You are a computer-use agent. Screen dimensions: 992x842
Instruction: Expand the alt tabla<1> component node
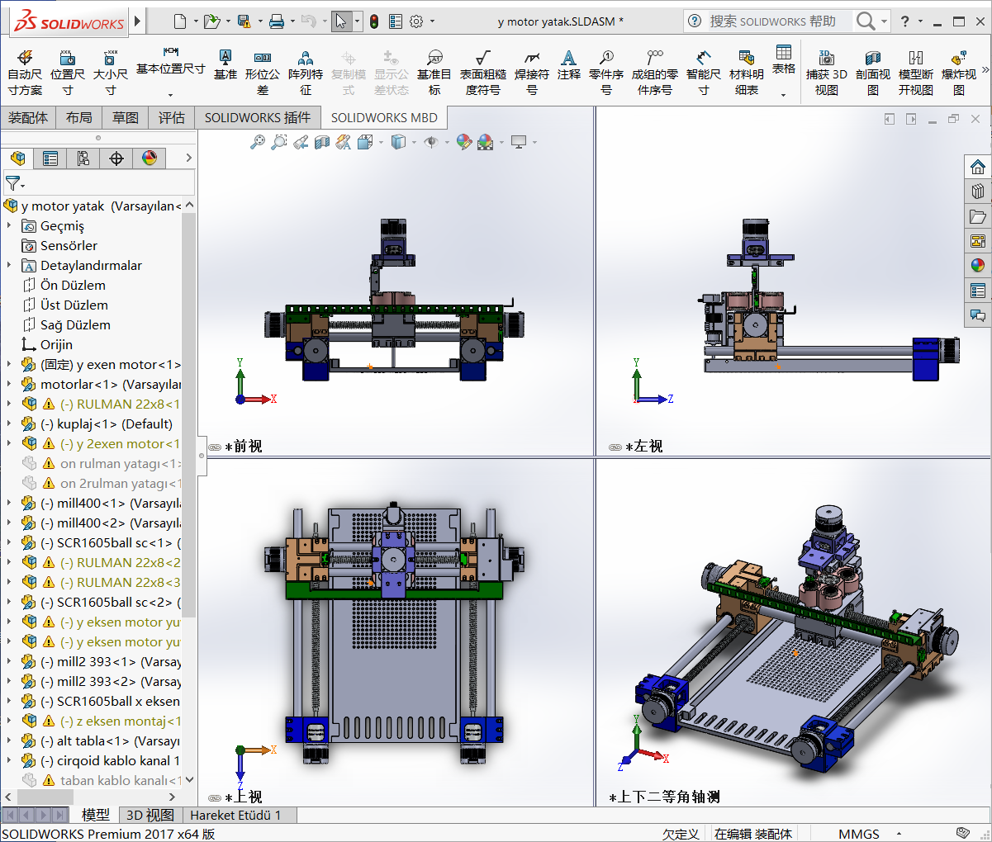(9, 740)
